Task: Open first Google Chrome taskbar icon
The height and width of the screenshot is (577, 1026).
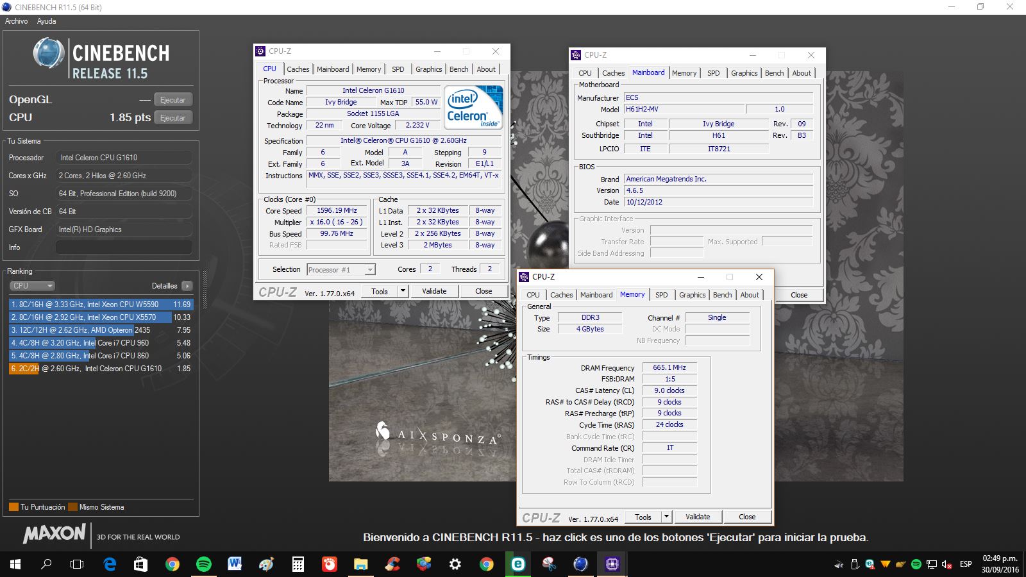Action: point(172,564)
